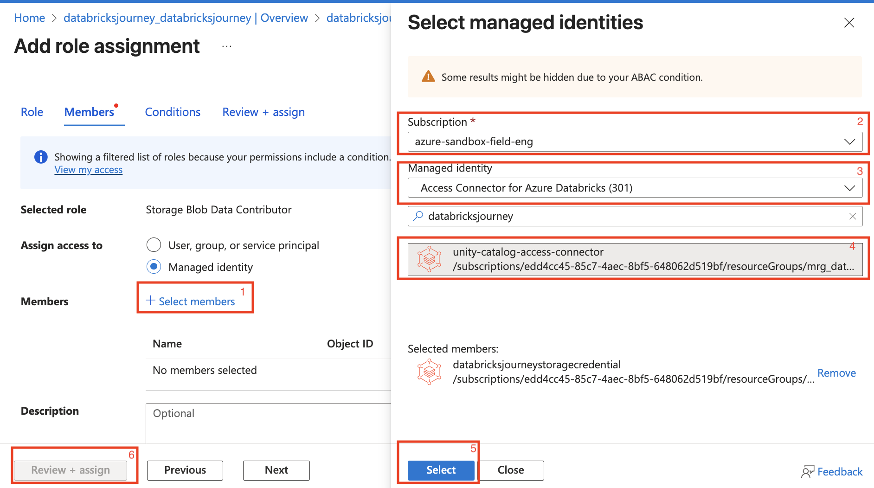Close the Select managed identities panel
The width and height of the screenshot is (874, 488).
coord(849,23)
